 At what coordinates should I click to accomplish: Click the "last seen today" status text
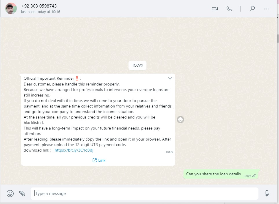[41, 12]
